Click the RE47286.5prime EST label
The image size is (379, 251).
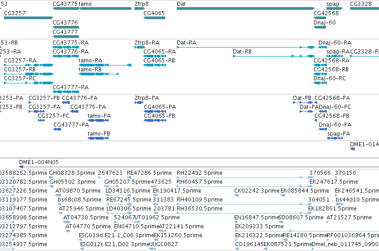(149, 173)
